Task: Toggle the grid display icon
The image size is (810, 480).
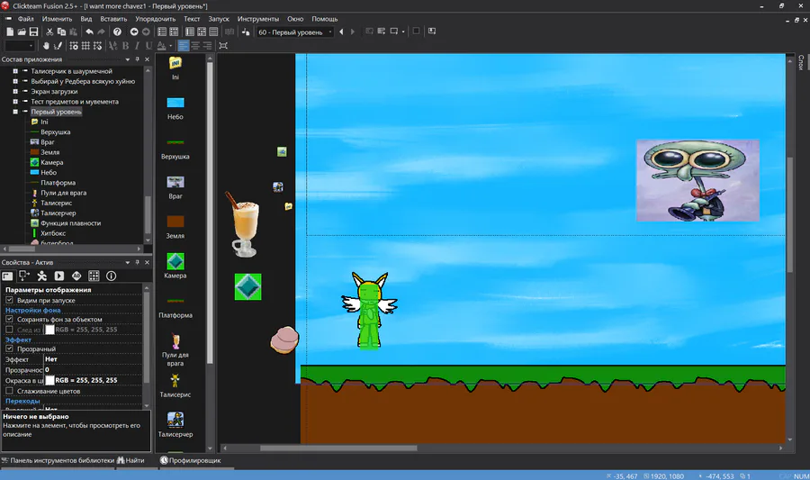Action: pos(85,46)
